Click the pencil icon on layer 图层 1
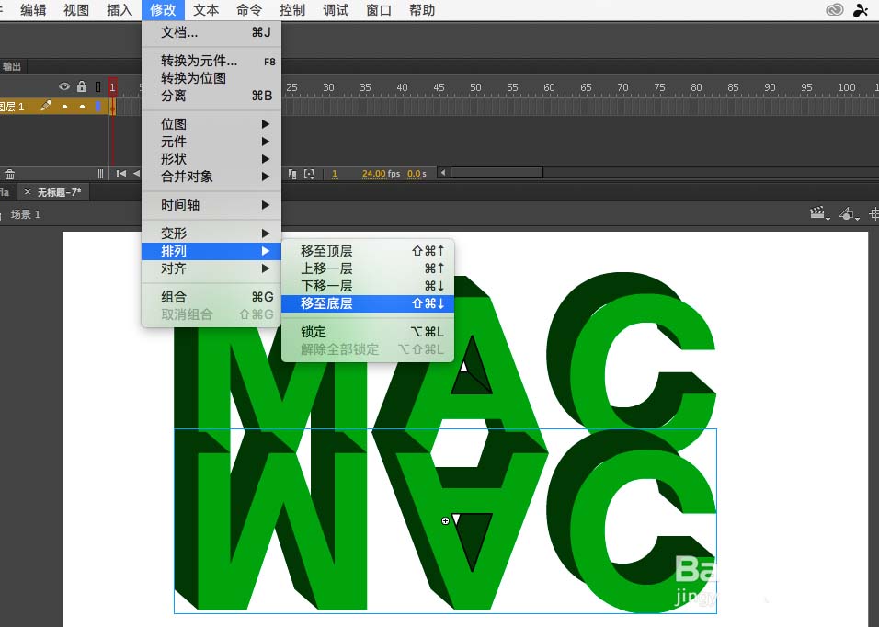The width and height of the screenshot is (879, 627). (46, 106)
